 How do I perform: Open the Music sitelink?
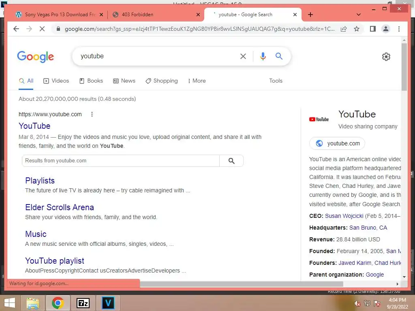tap(36, 234)
